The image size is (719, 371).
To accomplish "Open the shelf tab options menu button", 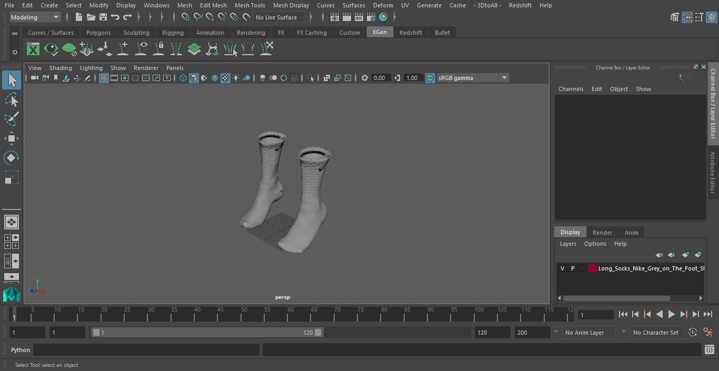I will (15, 33).
